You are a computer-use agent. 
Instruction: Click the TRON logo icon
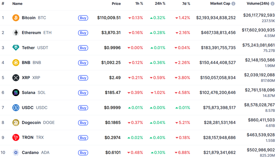(x=16, y=138)
